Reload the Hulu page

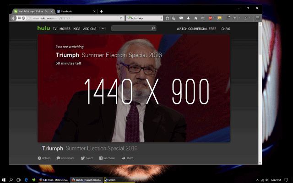click(121, 18)
